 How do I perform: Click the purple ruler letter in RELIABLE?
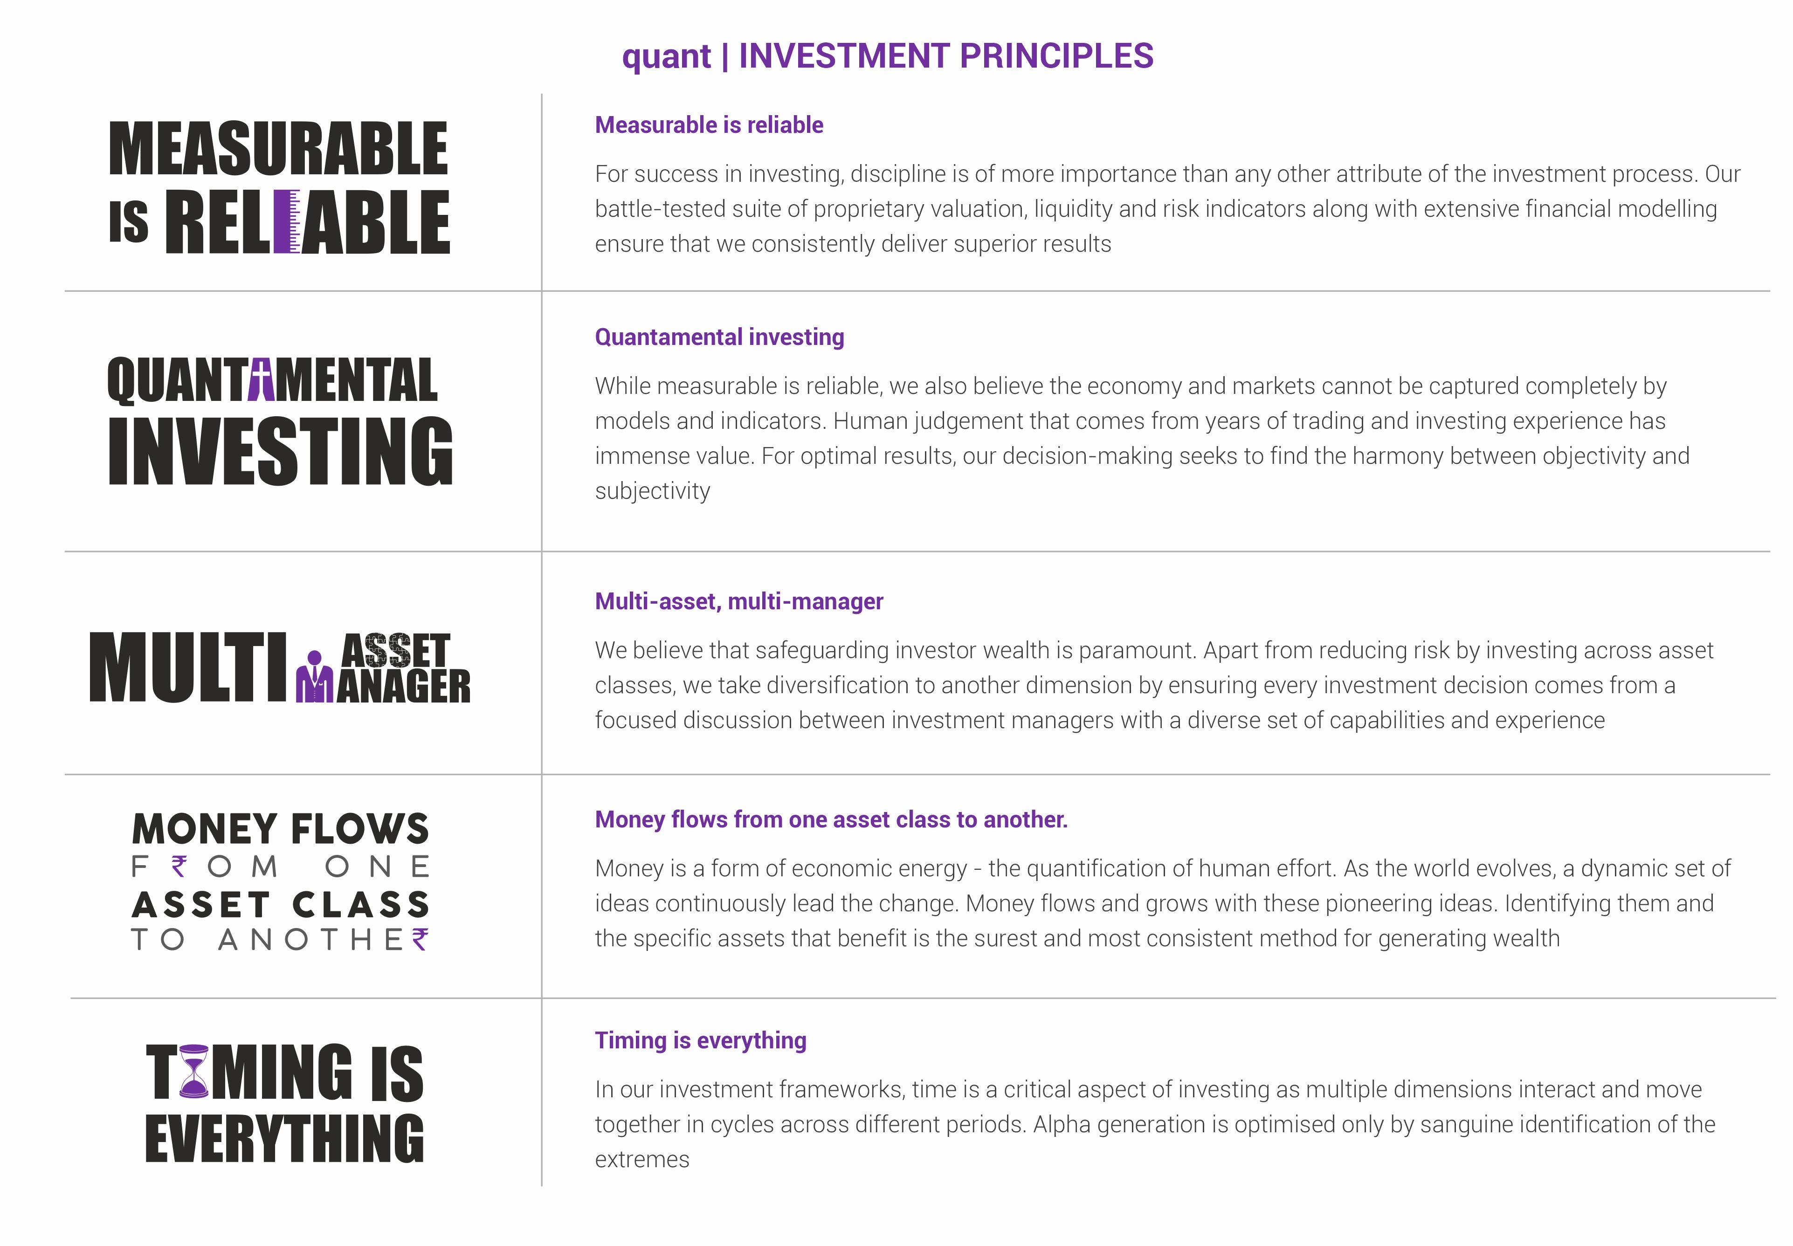click(286, 222)
